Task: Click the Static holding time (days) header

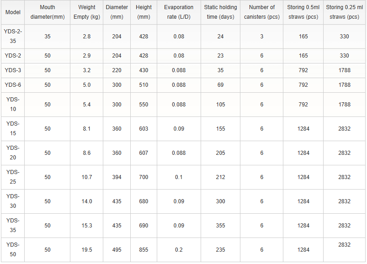Action: coord(220,12)
